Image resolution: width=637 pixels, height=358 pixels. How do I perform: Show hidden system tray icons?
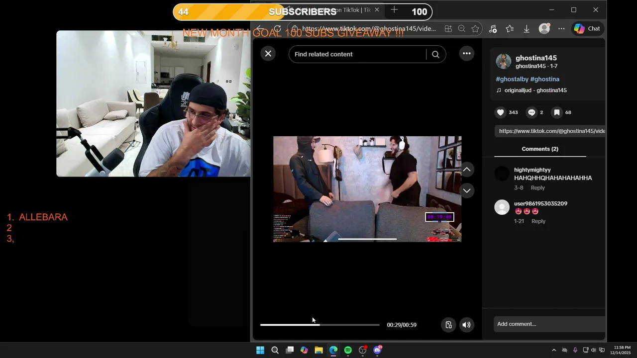click(x=554, y=350)
